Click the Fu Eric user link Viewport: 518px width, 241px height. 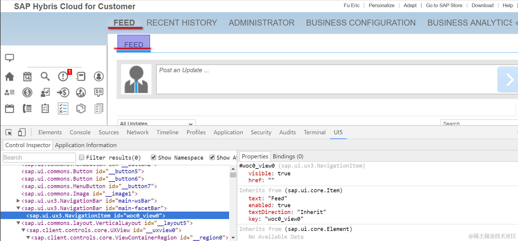tap(351, 5)
